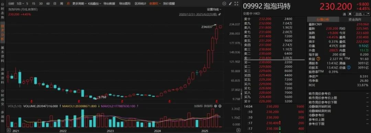Select the 5 minute period
Viewport: 371px width, 133px height.
point(27,4)
